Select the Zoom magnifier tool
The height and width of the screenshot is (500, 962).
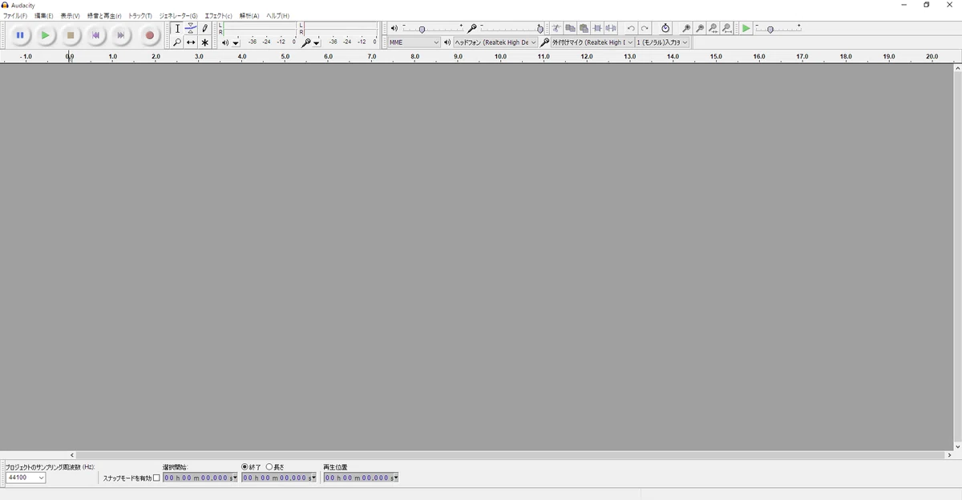[177, 42]
